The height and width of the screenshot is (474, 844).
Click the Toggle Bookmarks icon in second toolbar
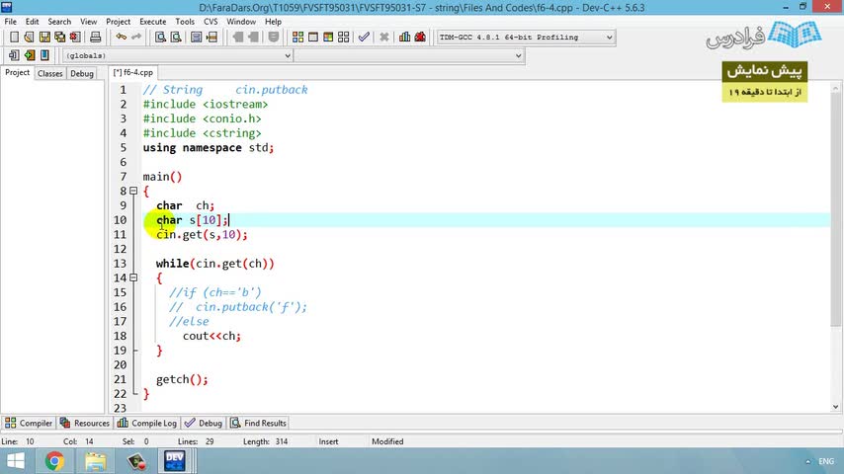click(44, 55)
